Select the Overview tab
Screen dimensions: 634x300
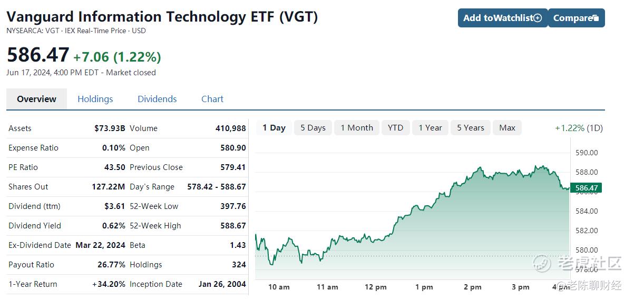tap(36, 99)
